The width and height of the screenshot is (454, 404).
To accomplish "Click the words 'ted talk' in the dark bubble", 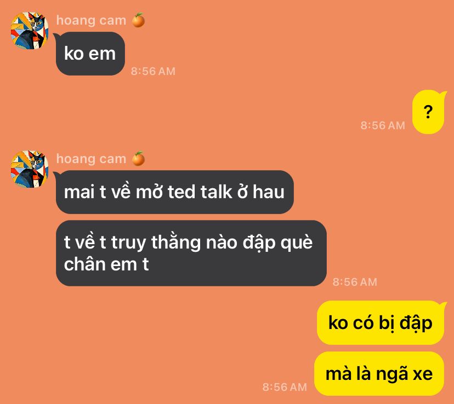I will pos(200,192).
